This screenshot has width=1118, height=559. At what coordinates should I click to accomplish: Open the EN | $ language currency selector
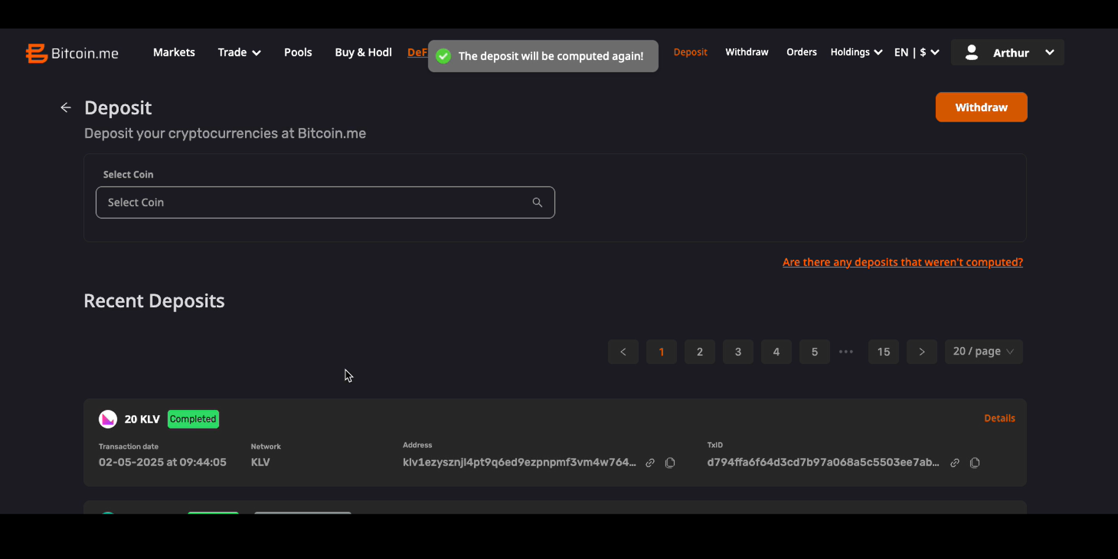[x=917, y=52]
